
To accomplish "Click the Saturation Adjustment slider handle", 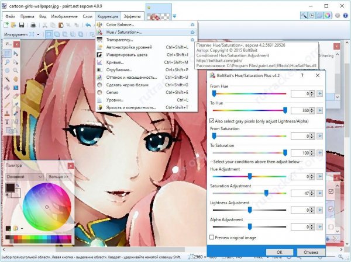I will click(266, 193).
